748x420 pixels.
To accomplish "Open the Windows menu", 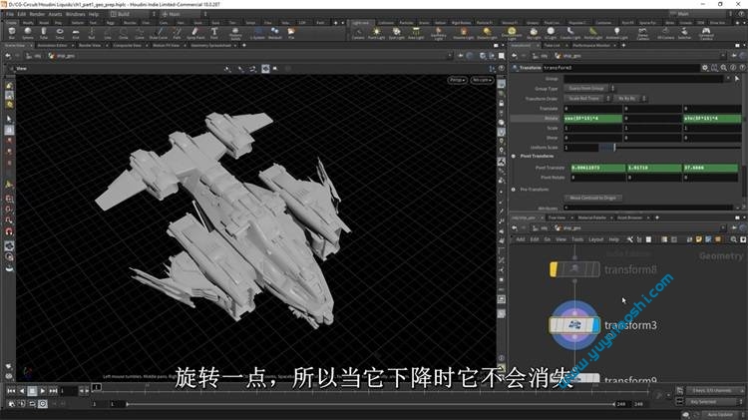I will pyautogui.click(x=76, y=14).
